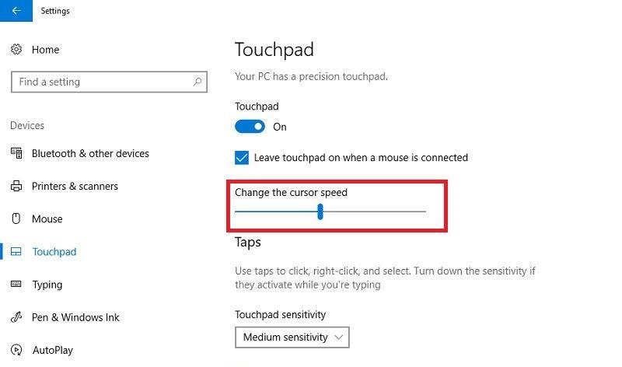Open the Touchpad sensitivity dropdown
The image size is (622, 367).
point(292,337)
